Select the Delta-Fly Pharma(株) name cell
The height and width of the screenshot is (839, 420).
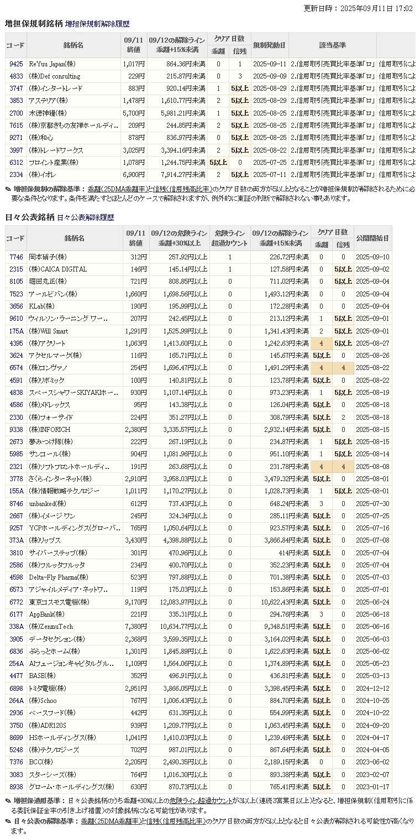point(75,577)
